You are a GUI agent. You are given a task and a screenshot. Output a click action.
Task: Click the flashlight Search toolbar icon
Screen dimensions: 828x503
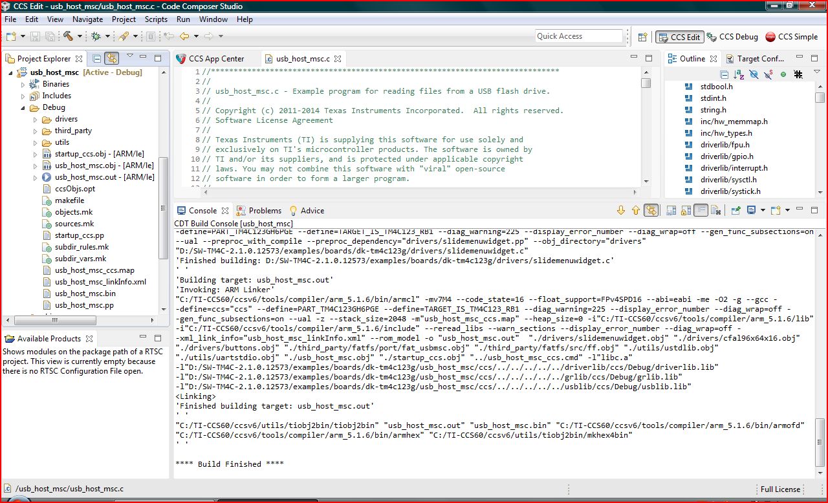124,36
